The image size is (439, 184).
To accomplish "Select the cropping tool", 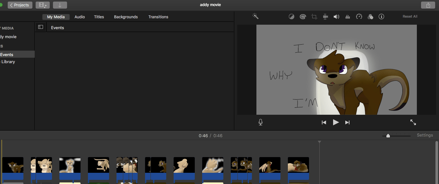I will [314, 17].
